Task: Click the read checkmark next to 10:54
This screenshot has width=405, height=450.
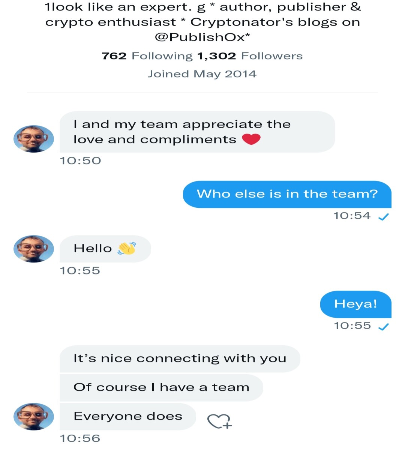Action: 384,216
